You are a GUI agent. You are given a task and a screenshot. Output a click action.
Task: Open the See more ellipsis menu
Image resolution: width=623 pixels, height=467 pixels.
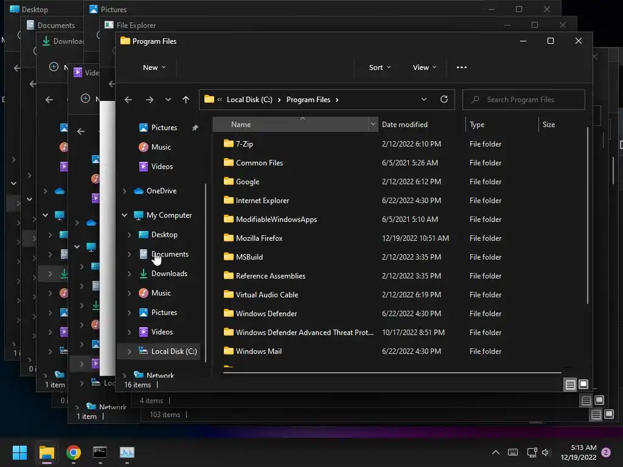(x=461, y=67)
